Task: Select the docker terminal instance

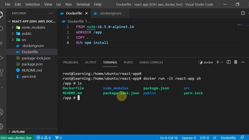Action: pos(206,62)
